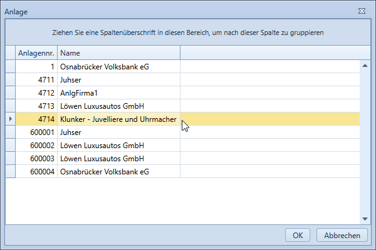Click the Abbrechen button
Viewport: 376px width, 250px height.
pos(342,235)
